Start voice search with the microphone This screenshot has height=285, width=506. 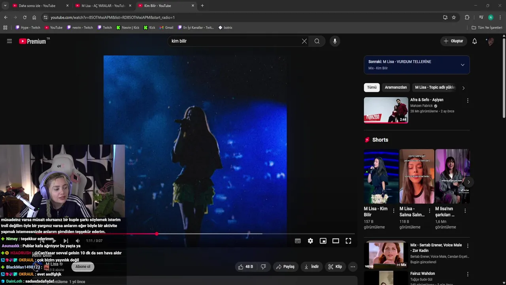coord(335,41)
